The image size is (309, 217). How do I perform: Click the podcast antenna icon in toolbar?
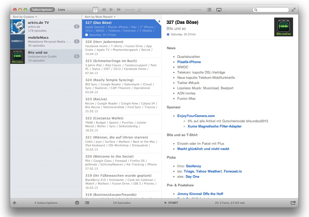95,10
